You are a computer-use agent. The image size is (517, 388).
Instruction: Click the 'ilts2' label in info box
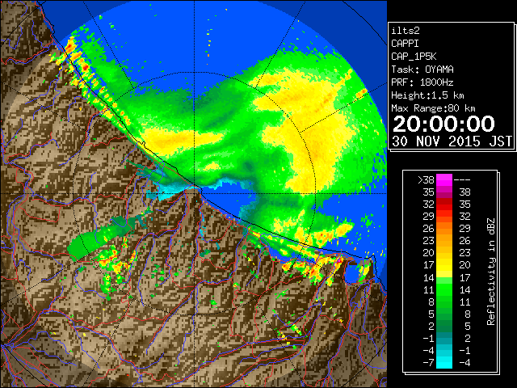[x=406, y=31]
